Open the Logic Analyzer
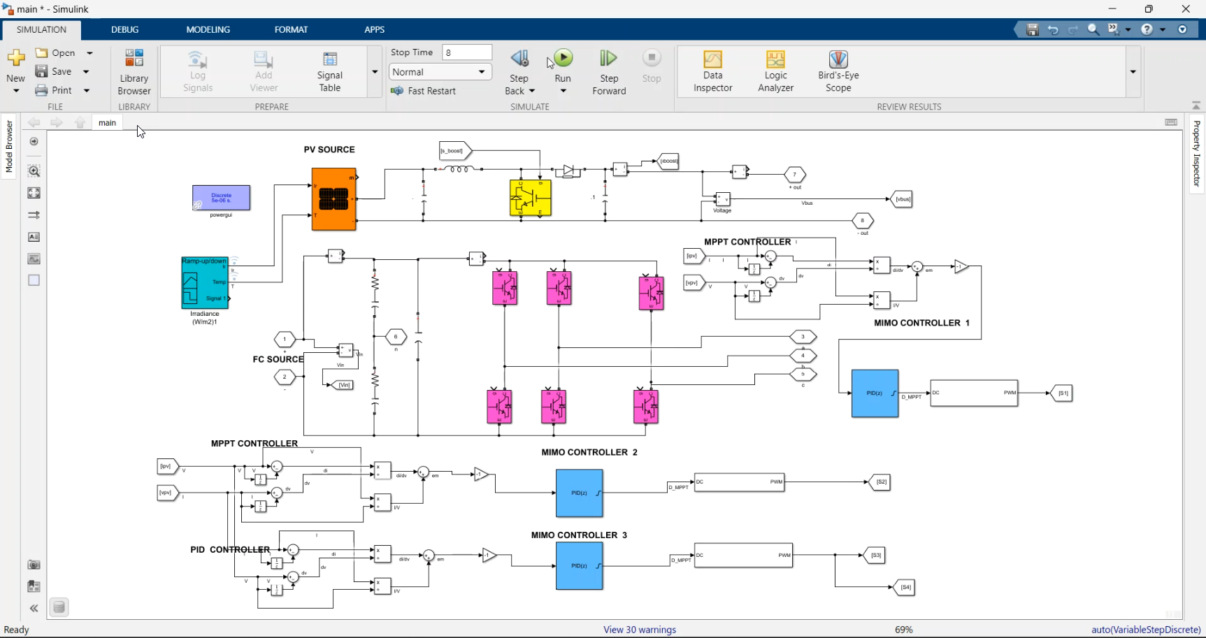The height and width of the screenshot is (638, 1206). [775, 71]
